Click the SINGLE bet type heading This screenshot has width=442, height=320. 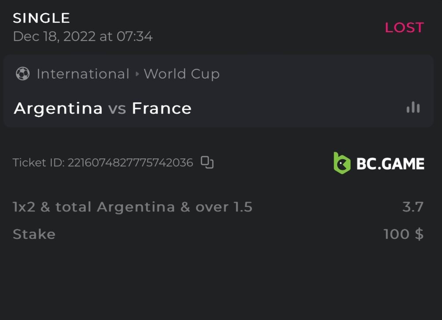pos(42,18)
